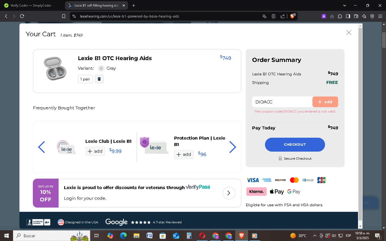Click the Buscar taskbar search box

51,236
